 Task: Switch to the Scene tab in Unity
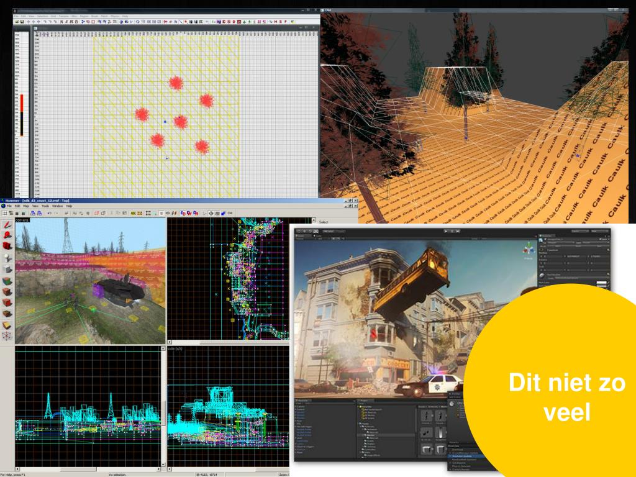click(x=302, y=235)
